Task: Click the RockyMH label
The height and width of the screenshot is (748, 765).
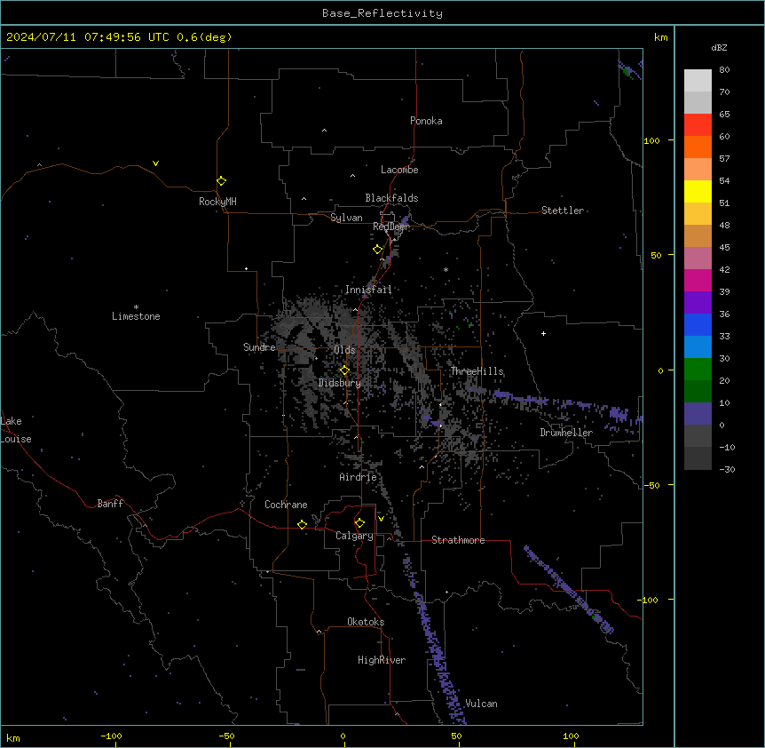Action: [217, 202]
